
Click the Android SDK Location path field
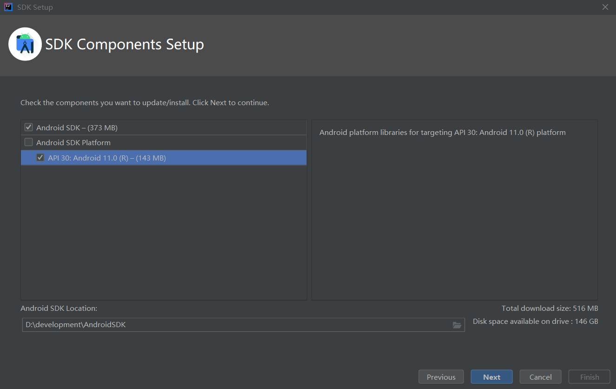[x=243, y=325]
